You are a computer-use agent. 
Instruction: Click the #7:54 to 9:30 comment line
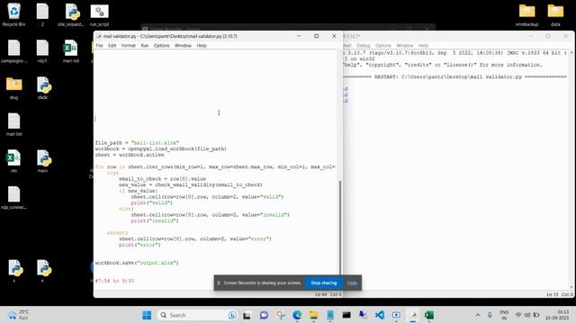click(114, 281)
